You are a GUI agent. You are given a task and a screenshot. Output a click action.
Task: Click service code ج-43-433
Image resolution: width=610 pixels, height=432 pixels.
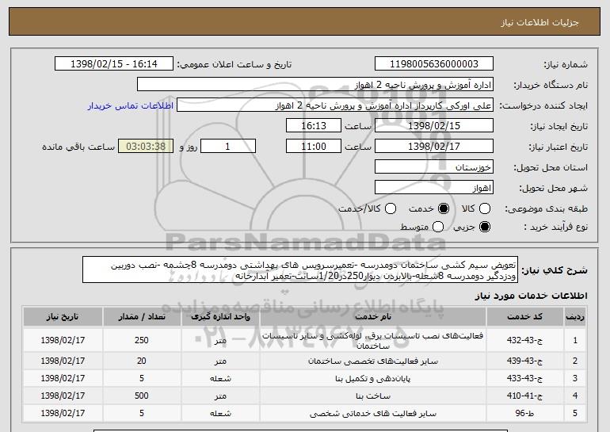524,378
